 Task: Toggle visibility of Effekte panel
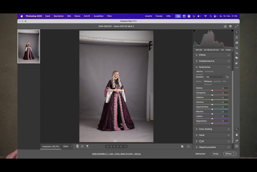[228, 55]
